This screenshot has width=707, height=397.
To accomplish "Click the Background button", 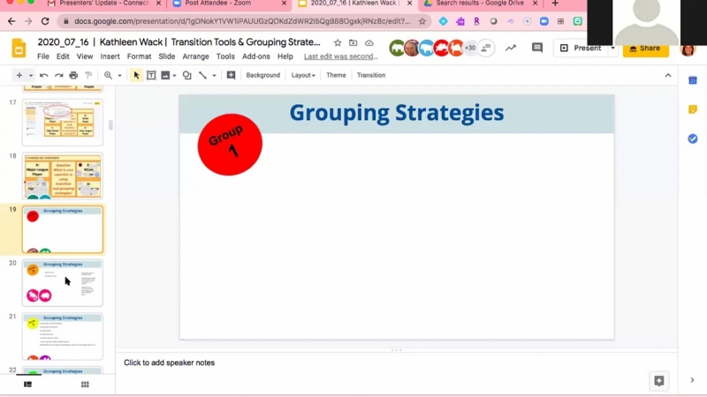I will (x=262, y=76).
